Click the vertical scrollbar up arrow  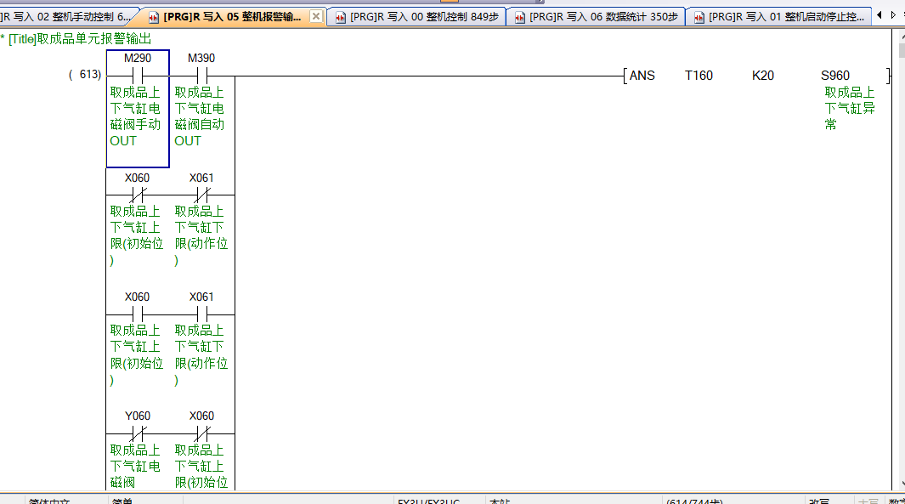pos(901,35)
